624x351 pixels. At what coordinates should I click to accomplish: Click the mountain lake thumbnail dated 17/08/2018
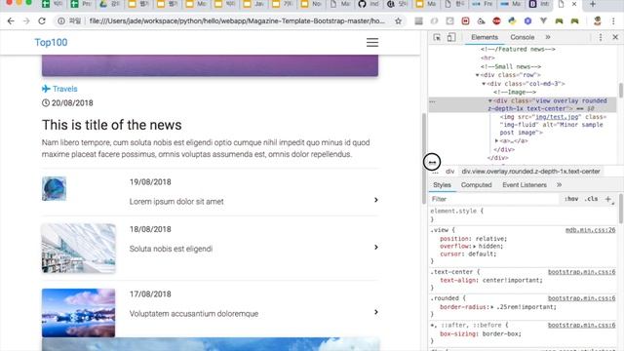click(78, 313)
